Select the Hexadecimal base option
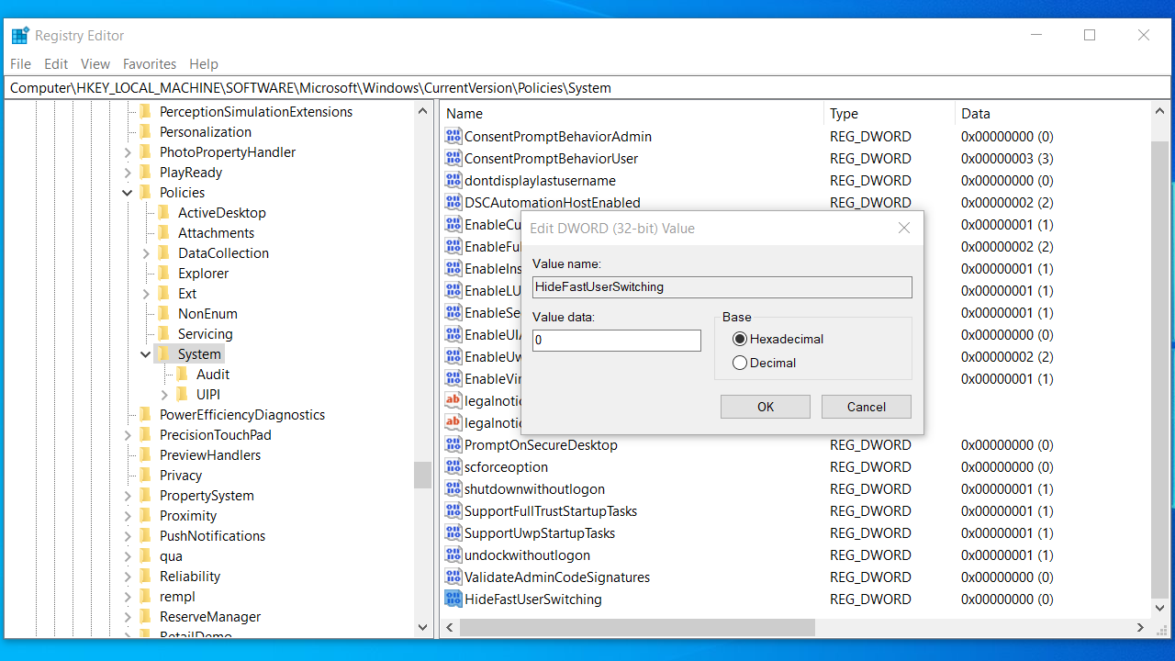The image size is (1175, 661). [740, 339]
